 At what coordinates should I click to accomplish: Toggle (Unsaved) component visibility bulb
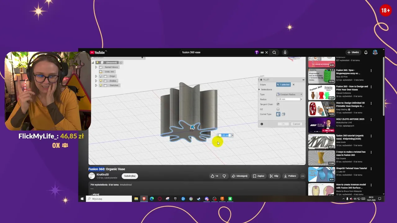pos(97,63)
